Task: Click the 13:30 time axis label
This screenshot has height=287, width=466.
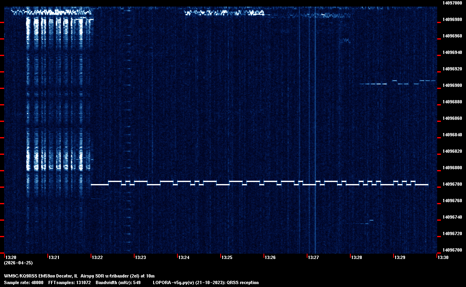Action: coord(443,257)
